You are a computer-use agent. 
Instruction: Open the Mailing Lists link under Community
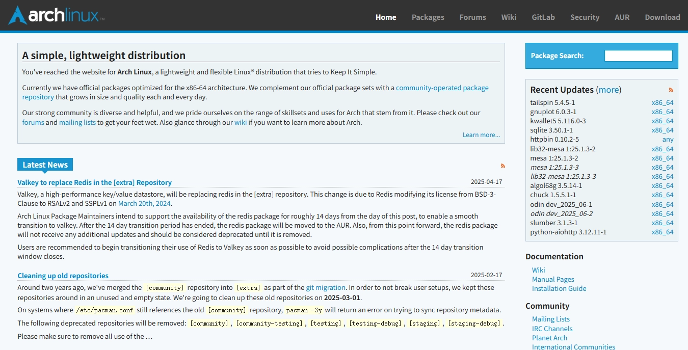[551, 319]
